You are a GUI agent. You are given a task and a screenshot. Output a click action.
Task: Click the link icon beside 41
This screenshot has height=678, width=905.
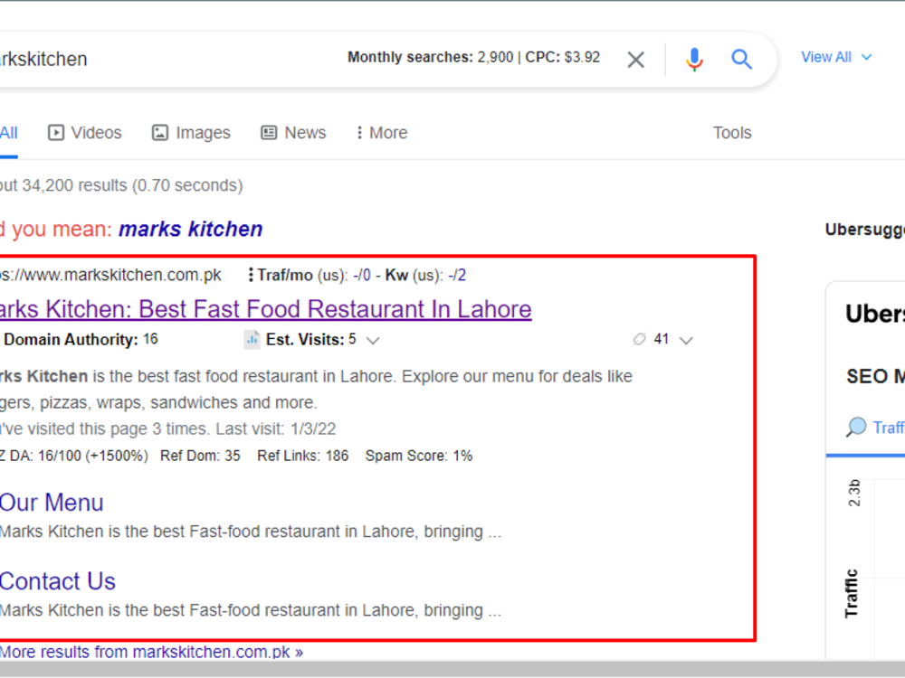pos(639,339)
